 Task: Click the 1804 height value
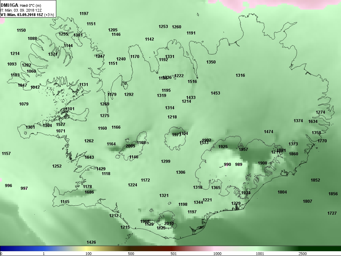[282, 192]
